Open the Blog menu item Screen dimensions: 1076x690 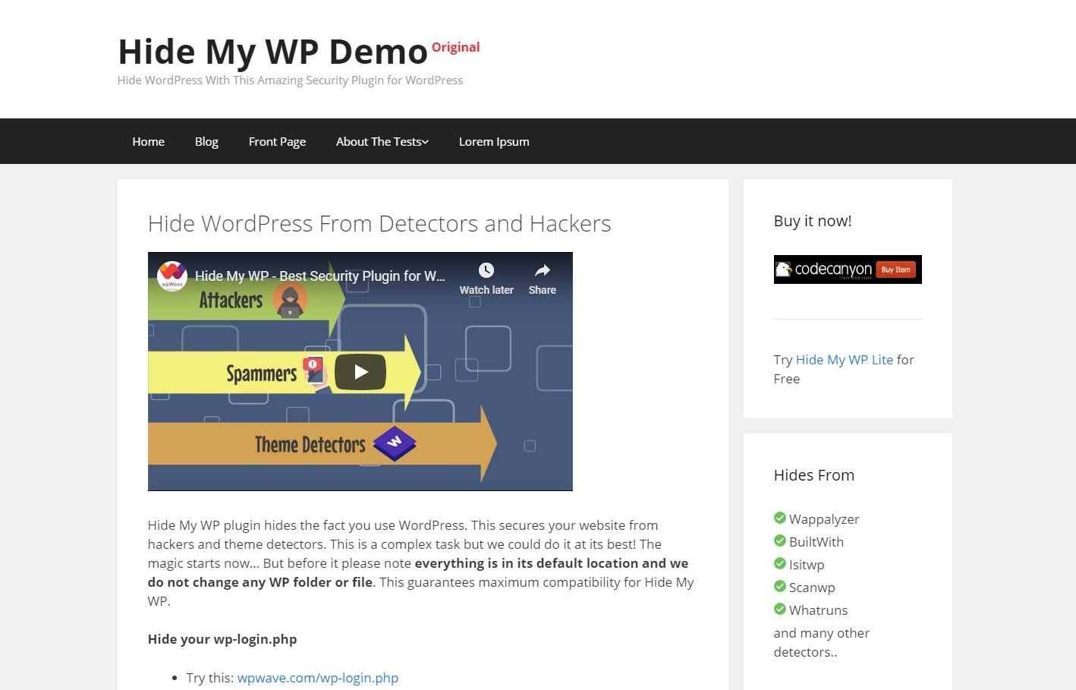[206, 141]
